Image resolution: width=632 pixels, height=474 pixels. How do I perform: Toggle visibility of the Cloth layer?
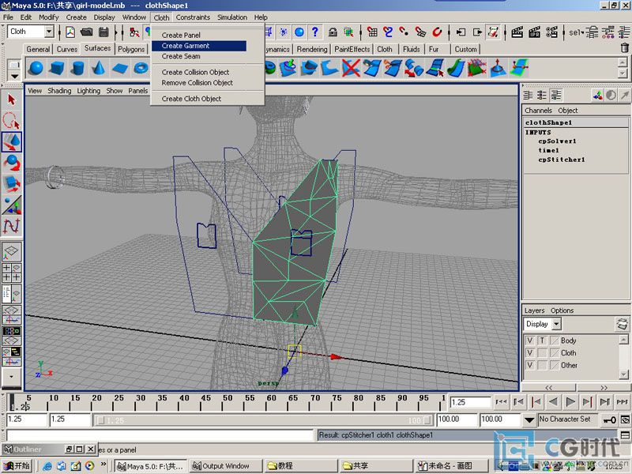pos(530,353)
